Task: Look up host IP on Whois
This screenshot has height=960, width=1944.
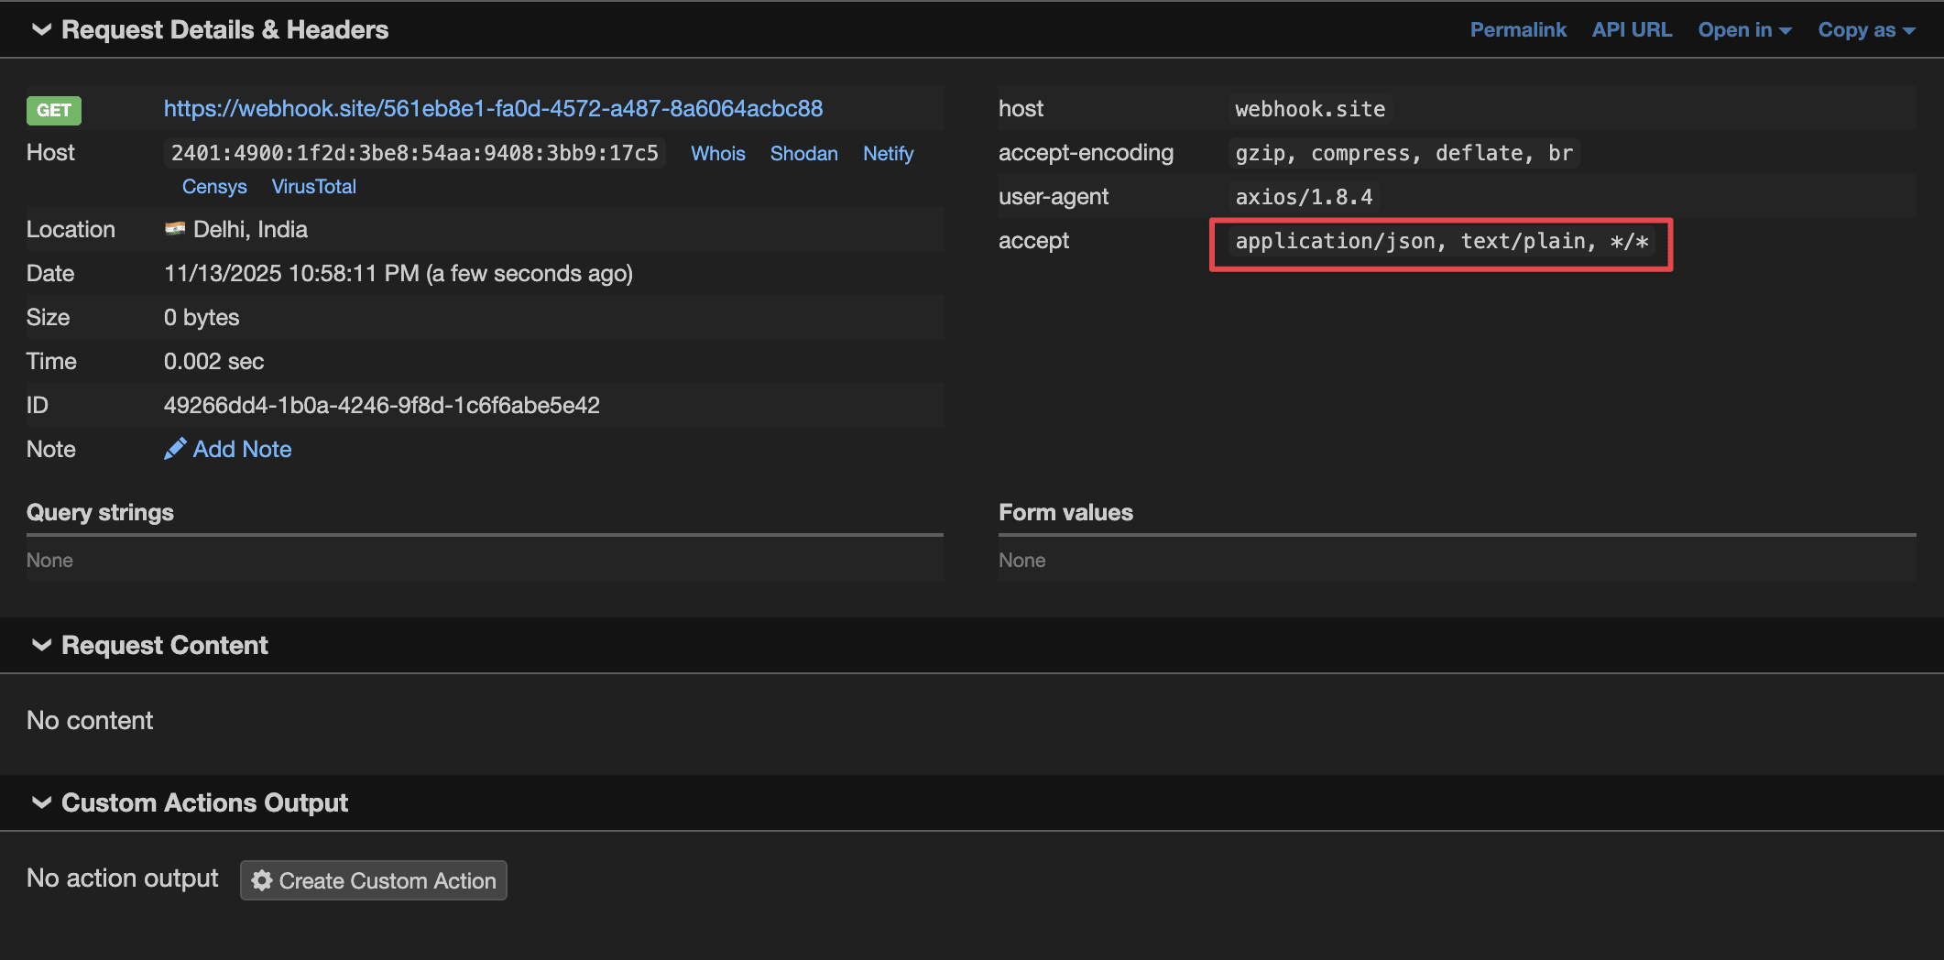Action: pos(717,154)
